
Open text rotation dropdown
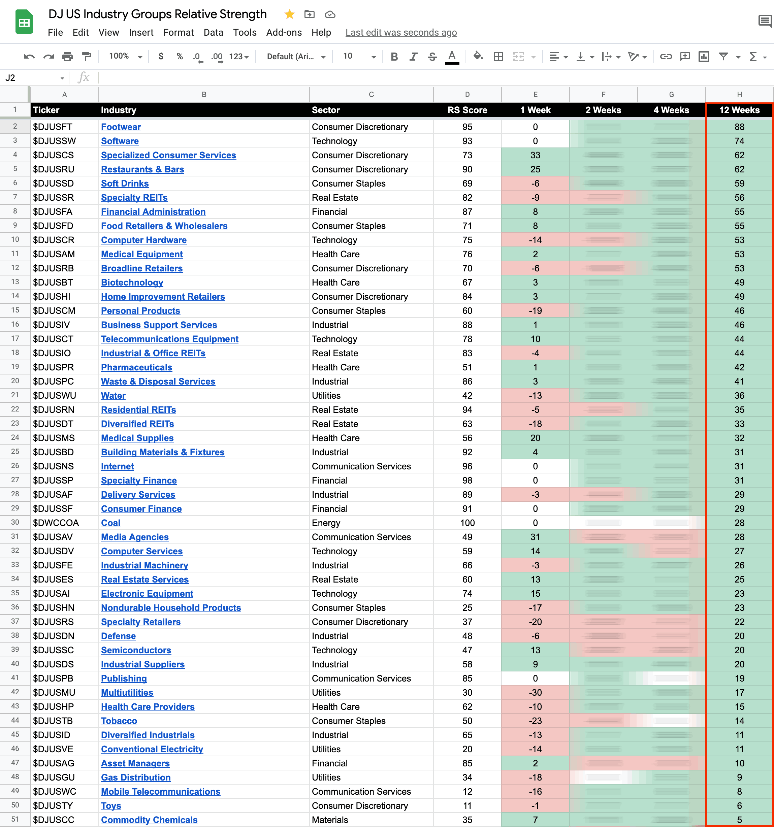[637, 56]
